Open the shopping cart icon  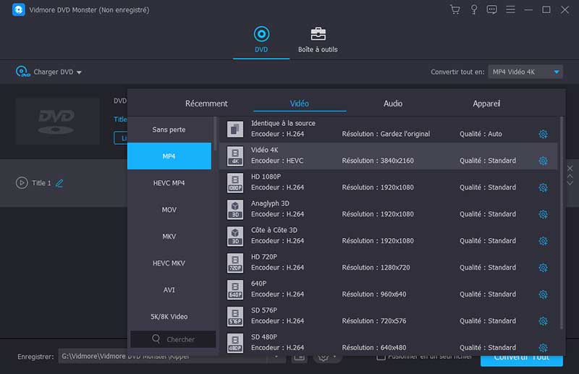tap(455, 10)
